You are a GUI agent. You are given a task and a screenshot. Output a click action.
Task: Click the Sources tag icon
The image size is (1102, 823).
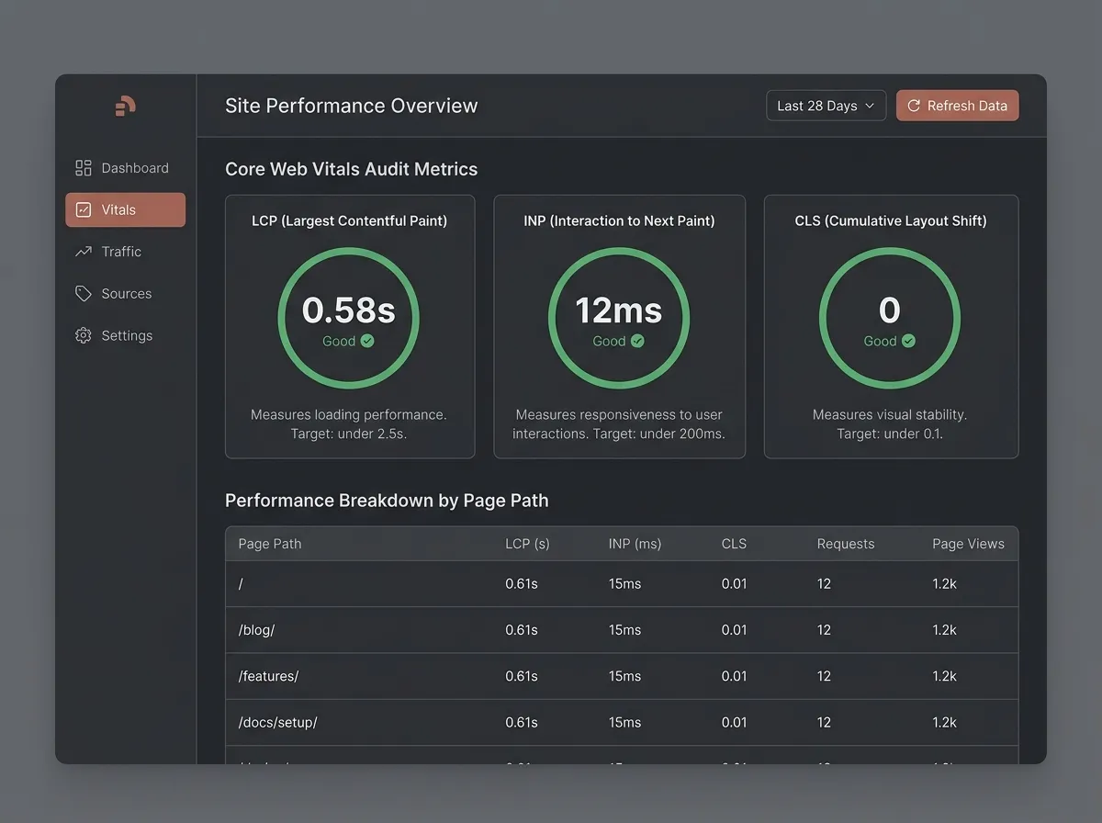pyautogui.click(x=84, y=293)
